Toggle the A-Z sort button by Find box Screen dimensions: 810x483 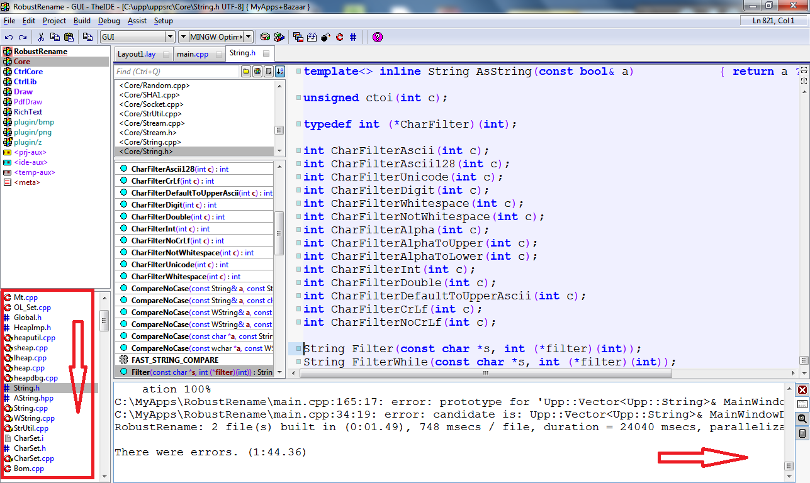pyautogui.click(x=280, y=72)
